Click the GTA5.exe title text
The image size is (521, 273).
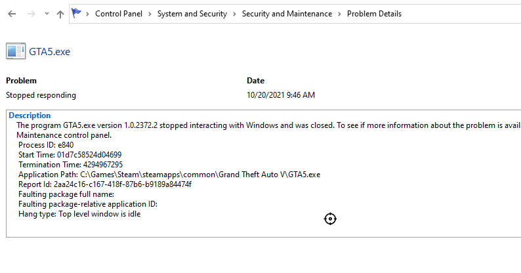pyautogui.click(x=50, y=52)
